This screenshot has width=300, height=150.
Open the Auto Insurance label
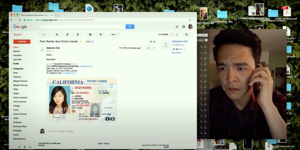tap(20, 102)
